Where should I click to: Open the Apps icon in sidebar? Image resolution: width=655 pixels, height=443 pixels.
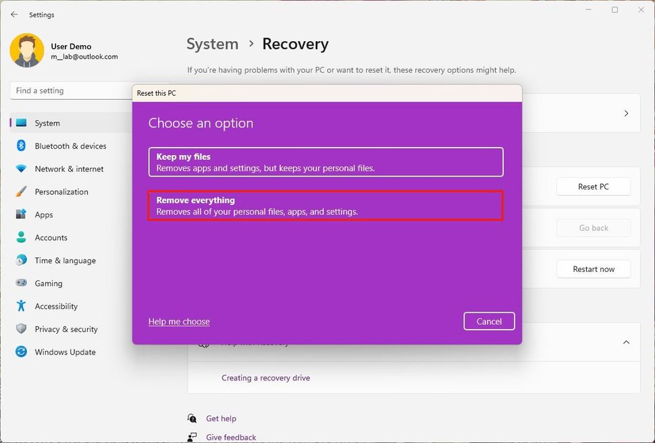22,214
